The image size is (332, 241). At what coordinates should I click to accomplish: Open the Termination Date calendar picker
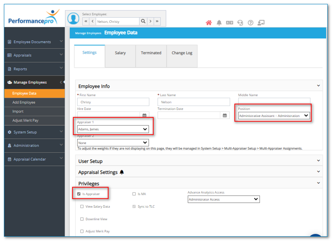(225, 115)
